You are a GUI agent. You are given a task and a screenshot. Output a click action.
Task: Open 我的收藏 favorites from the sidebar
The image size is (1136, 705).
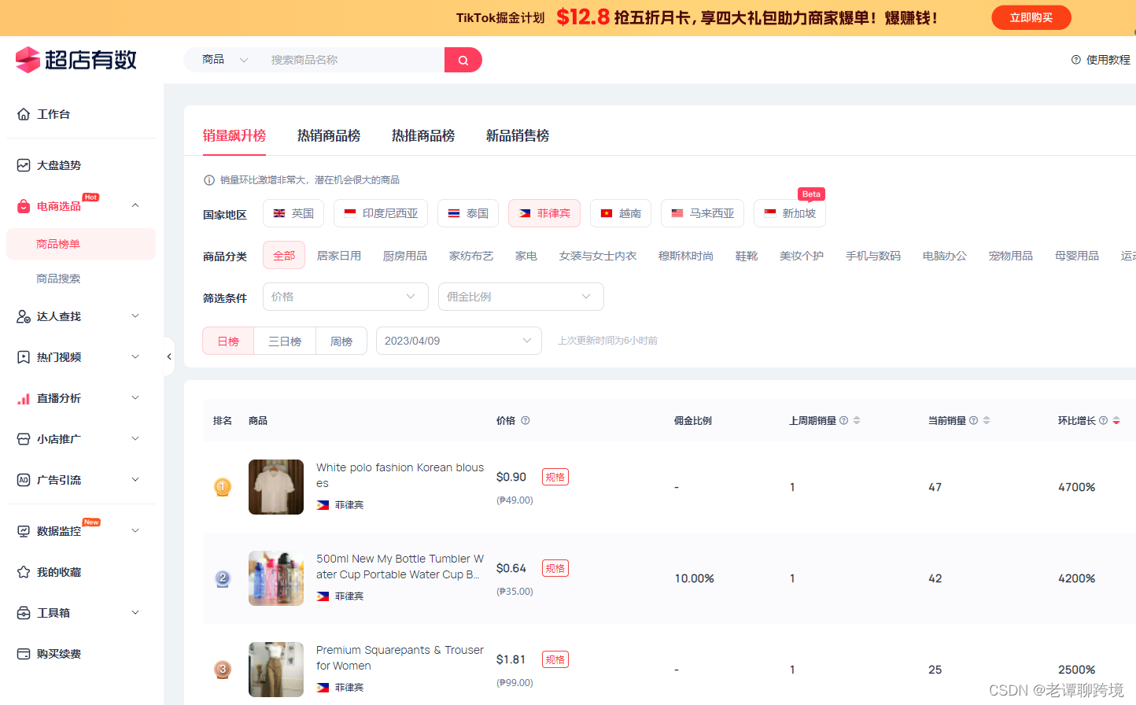[59, 571]
